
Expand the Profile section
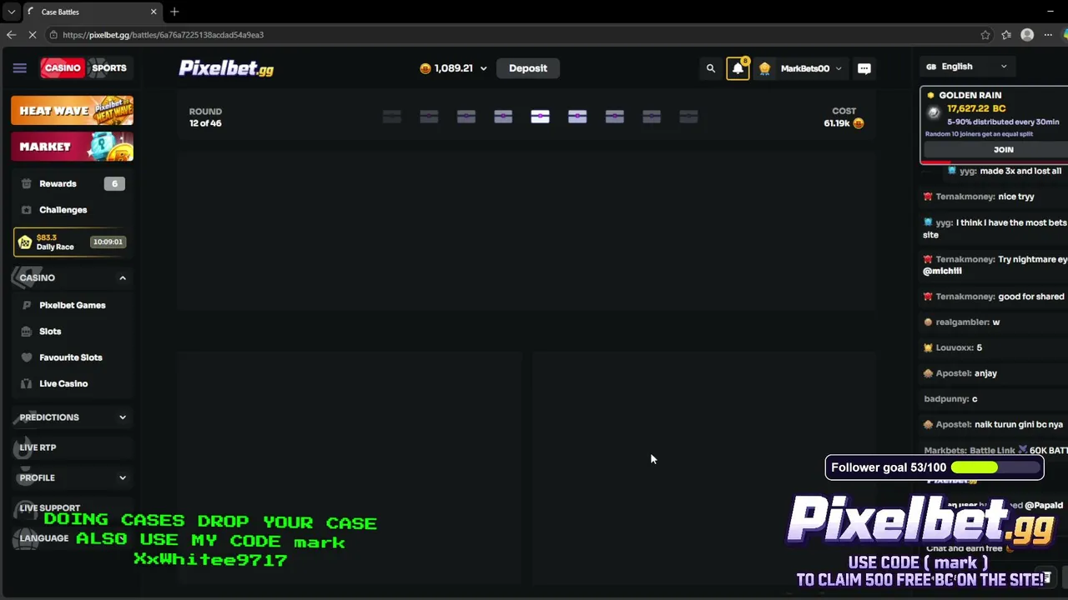click(72, 477)
